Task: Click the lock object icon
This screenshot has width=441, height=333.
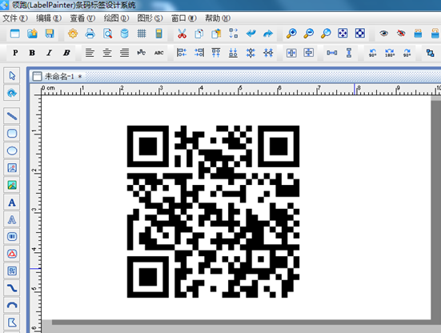Action: tap(418, 34)
